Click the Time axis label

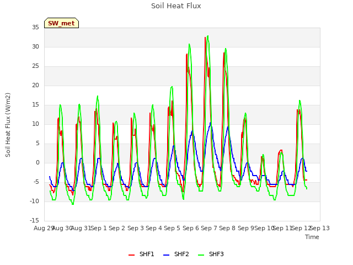click(312, 237)
